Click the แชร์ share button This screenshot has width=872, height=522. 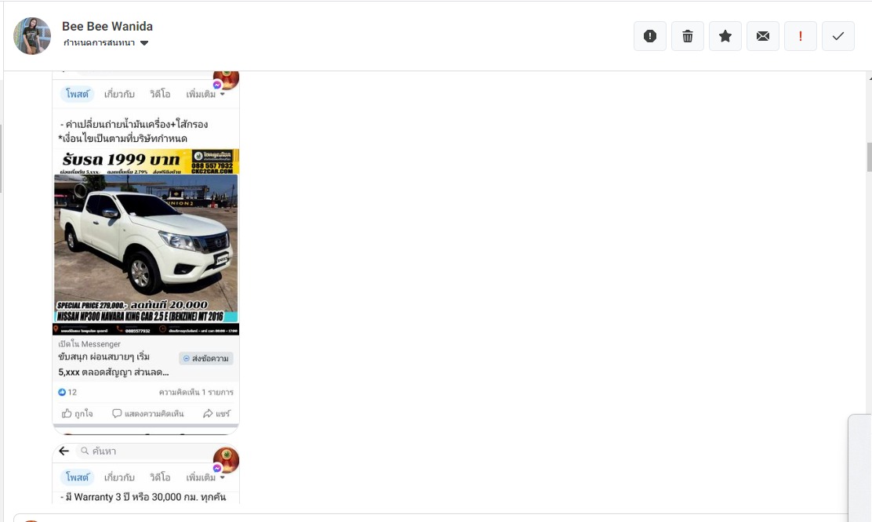point(216,414)
